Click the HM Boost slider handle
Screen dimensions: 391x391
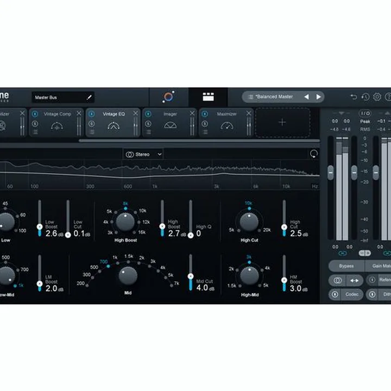[284, 280]
